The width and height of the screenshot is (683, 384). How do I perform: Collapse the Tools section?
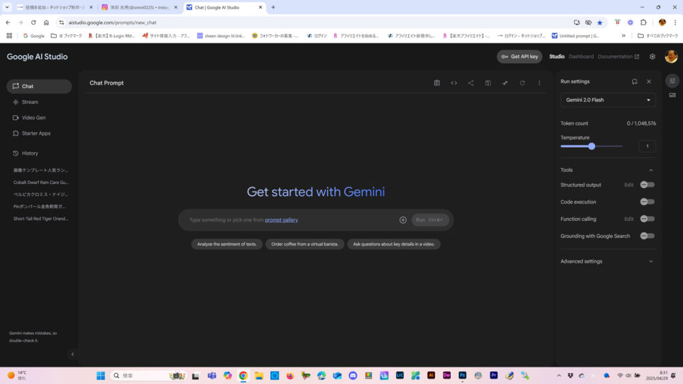[x=651, y=170]
